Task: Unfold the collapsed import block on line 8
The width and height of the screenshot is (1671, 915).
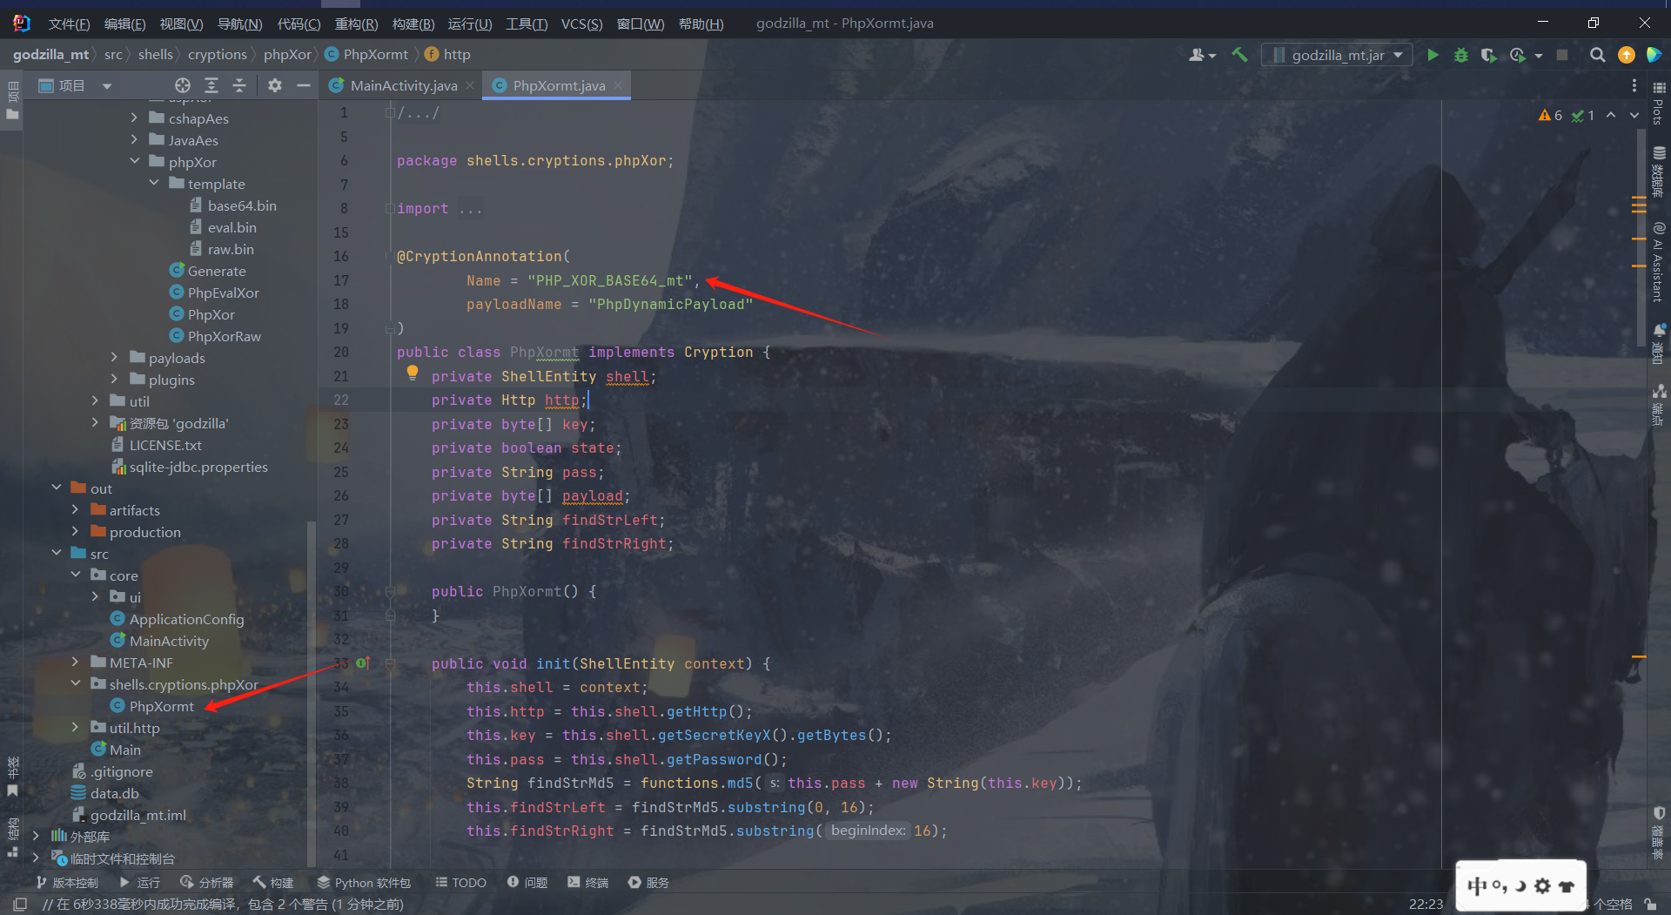Action: pos(390,209)
